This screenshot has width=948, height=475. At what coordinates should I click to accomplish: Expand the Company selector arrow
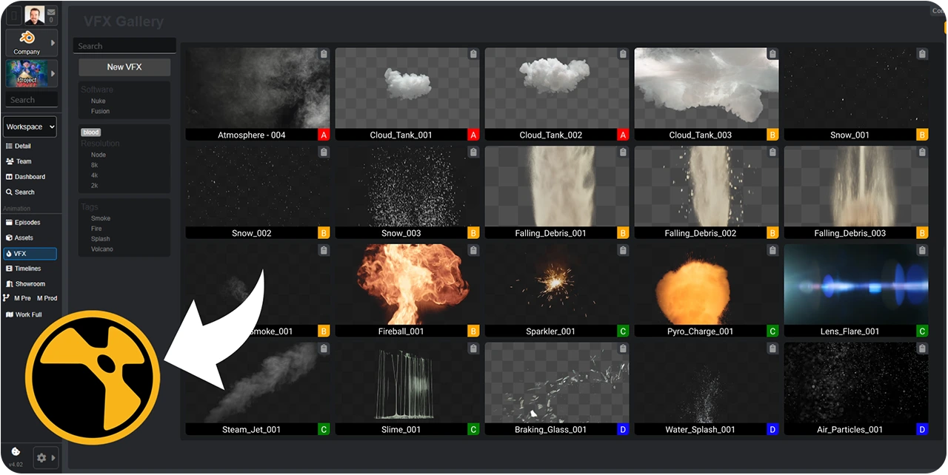(x=53, y=43)
